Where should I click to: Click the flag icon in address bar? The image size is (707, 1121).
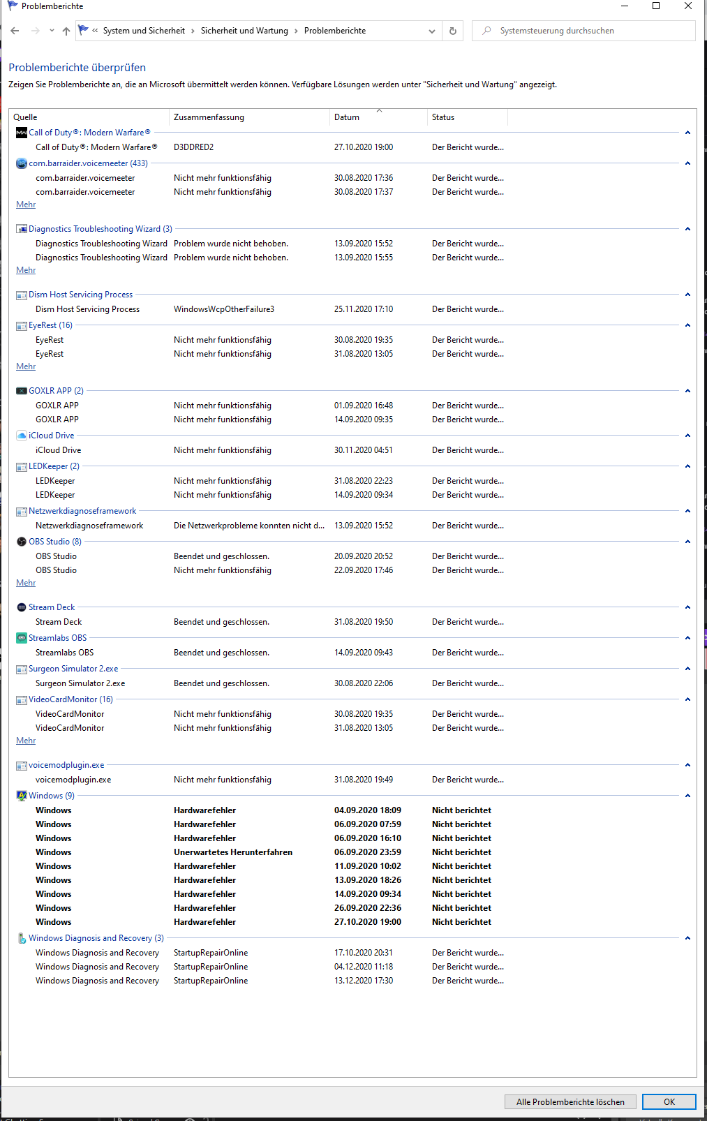pyautogui.click(x=84, y=30)
